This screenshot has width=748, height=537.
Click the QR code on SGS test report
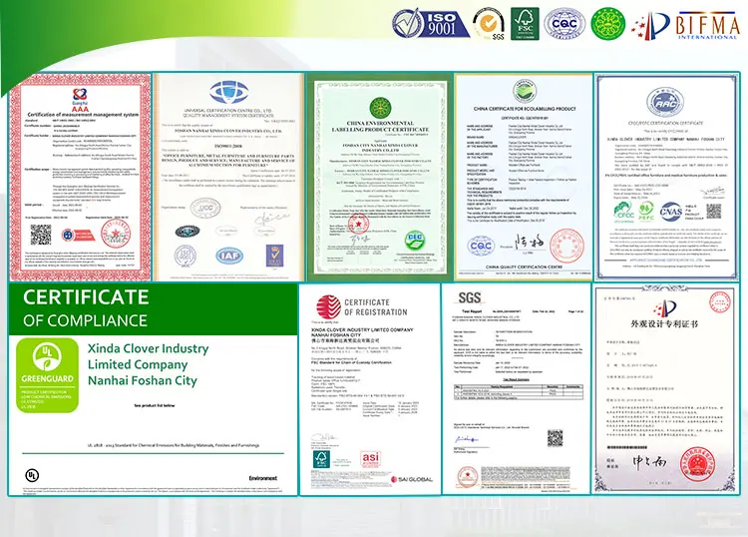(555, 438)
